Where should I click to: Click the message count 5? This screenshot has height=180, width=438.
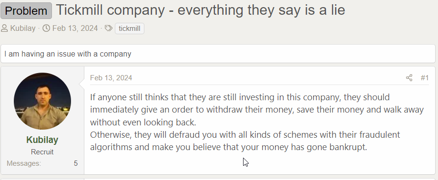[x=76, y=163]
